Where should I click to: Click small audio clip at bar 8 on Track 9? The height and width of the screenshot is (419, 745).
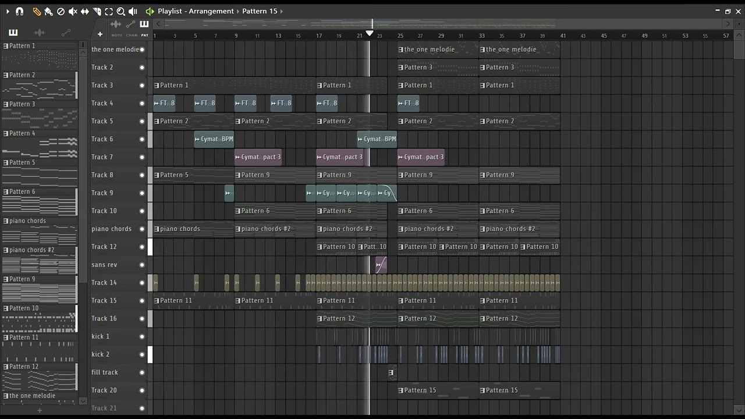pos(229,193)
